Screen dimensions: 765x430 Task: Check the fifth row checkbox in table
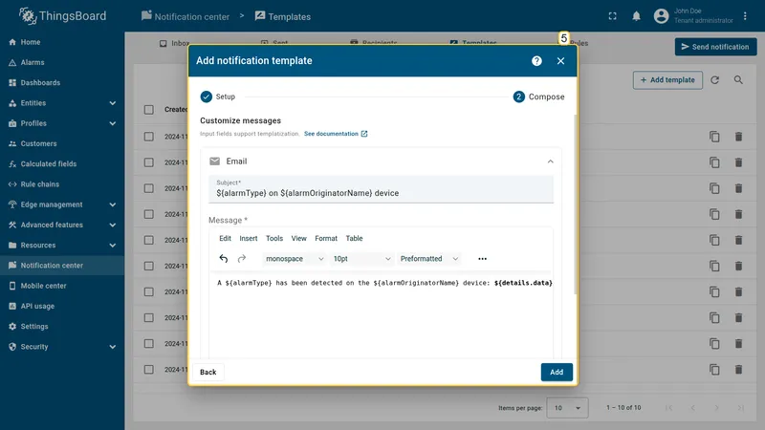pyautogui.click(x=149, y=241)
